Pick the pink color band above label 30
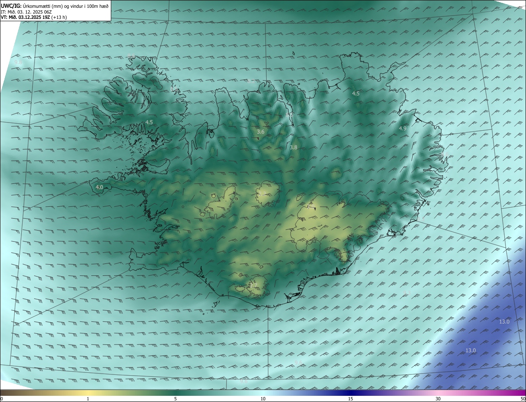The image size is (526, 402). [438, 393]
